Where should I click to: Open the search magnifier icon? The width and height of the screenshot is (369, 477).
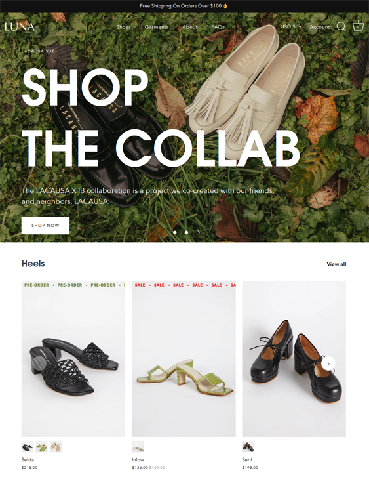pyautogui.click(x=341, y=26)
